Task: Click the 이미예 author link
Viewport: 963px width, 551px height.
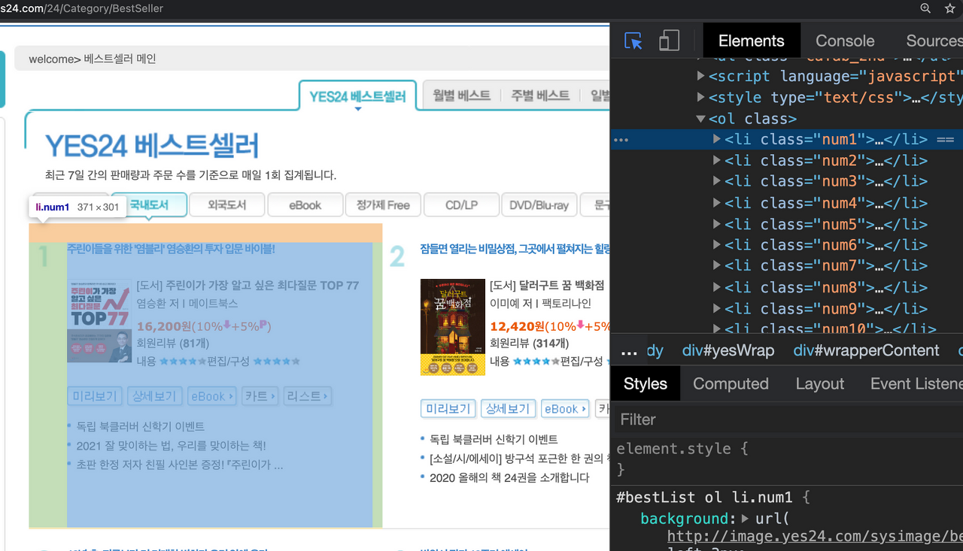Action: pos(506,303)
